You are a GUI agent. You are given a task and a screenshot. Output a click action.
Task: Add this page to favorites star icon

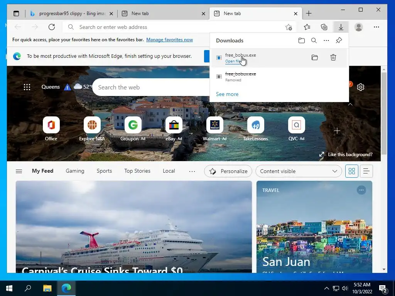(x=289, y=27)
